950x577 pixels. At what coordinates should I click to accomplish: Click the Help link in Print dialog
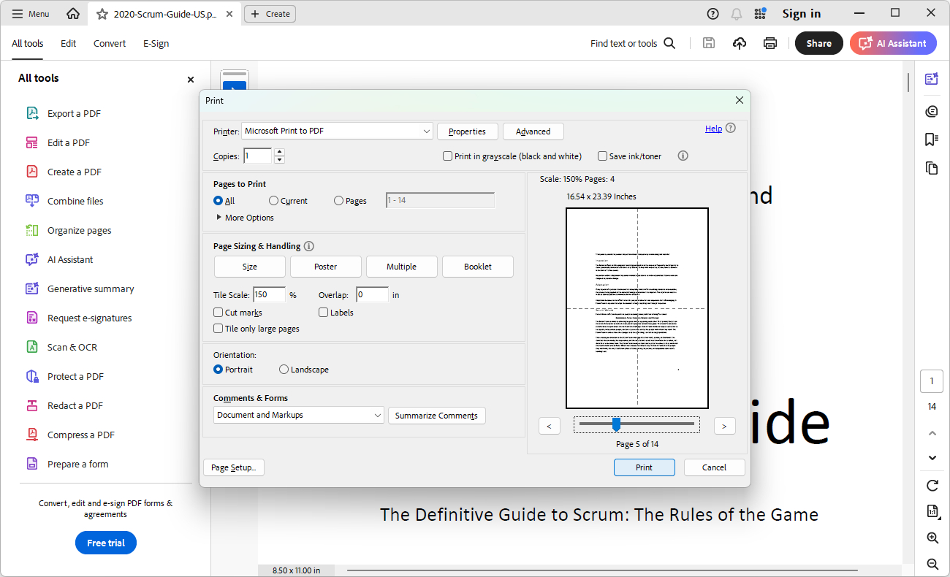(713, 129)
